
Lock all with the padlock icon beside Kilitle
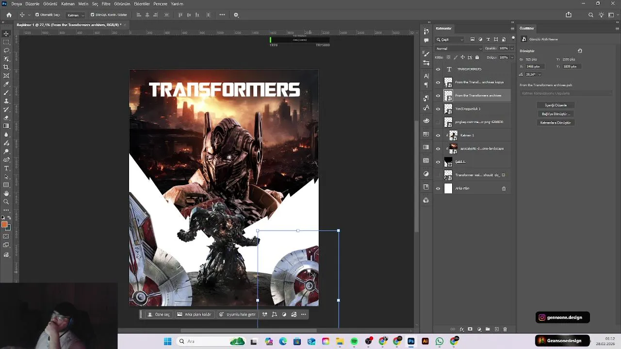[x=477, y=57]
